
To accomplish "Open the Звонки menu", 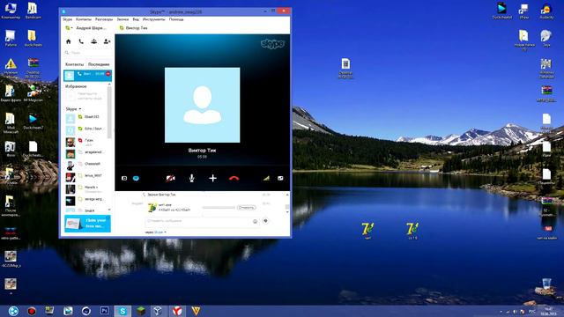I will (122, 19).
